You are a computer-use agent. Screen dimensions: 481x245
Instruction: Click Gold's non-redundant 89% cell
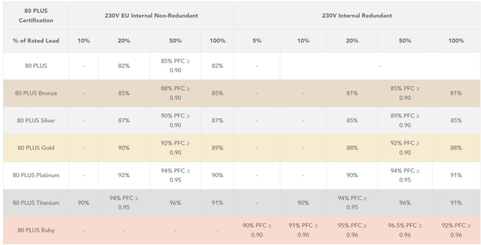point(217,148)
